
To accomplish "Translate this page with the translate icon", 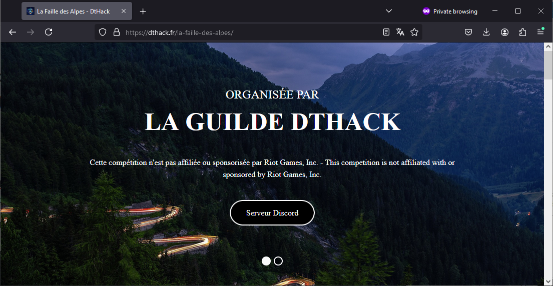I will pos(400,32).
